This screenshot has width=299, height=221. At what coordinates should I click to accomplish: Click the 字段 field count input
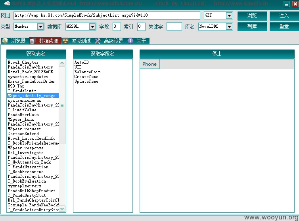click(117, 27)
